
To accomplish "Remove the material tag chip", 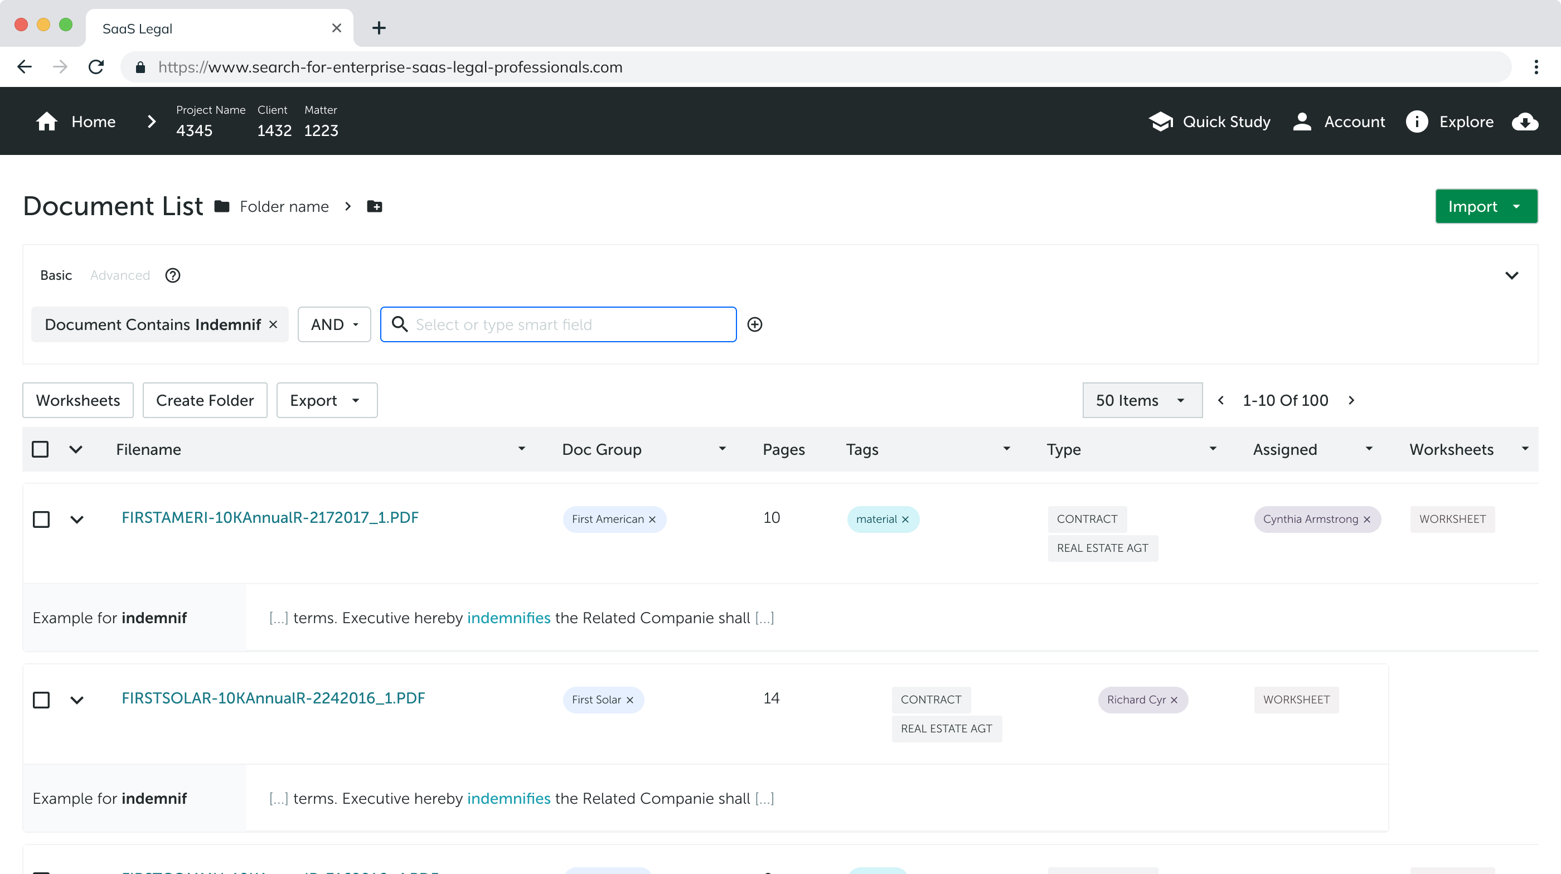I will tap(905, 519).
